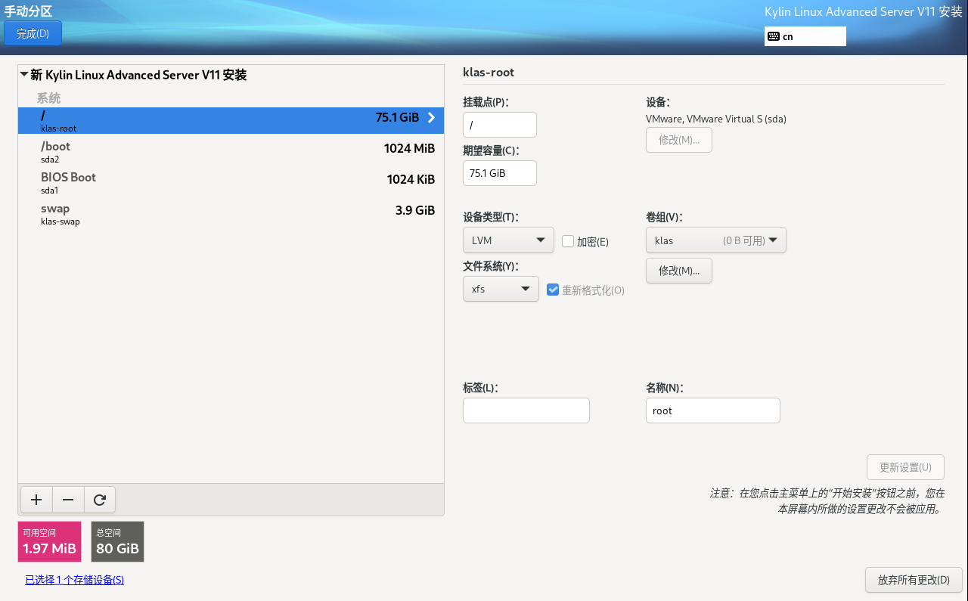Viewport: 968px width, 601px height.
Task: Click the keyboard icon beside cn layout
Action: 774,36
